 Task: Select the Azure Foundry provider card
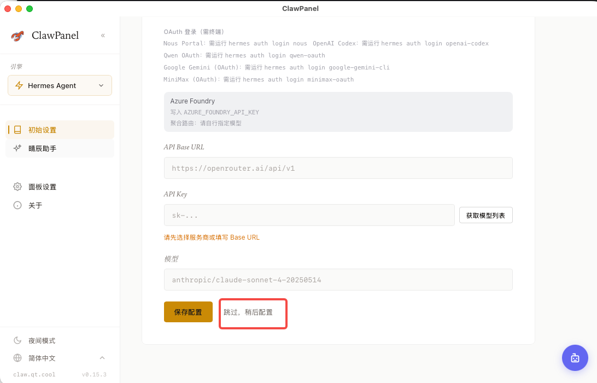(x=338, y=112)
